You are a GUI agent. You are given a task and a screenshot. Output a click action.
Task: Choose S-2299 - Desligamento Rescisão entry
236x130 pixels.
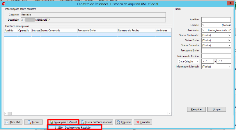pyautogui.click(x=75, y=127)
